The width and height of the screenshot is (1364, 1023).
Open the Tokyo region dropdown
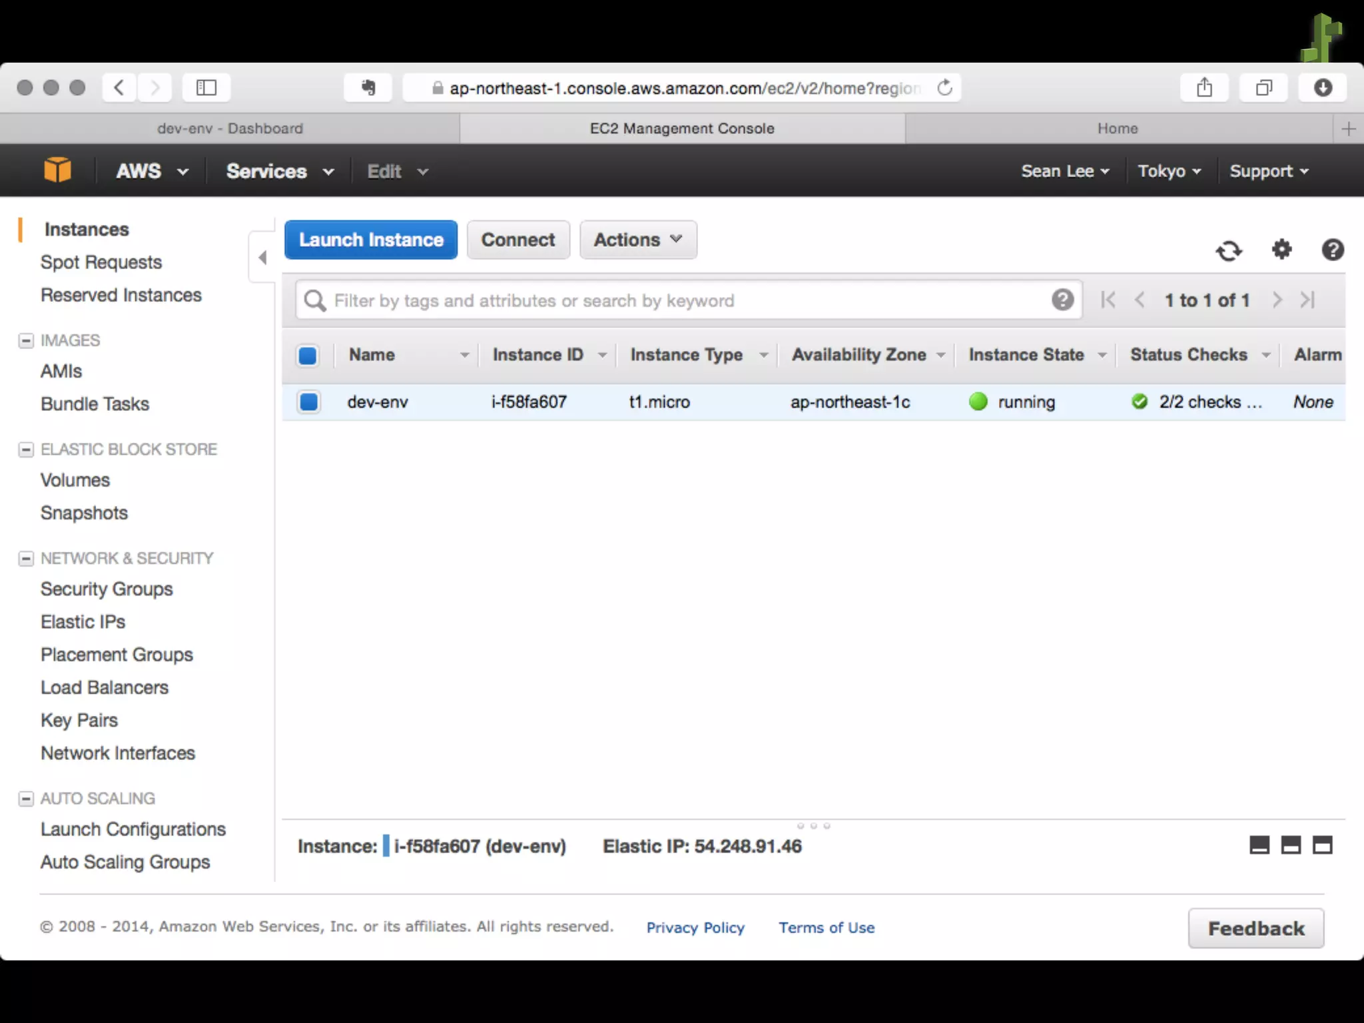point(1169,171)
